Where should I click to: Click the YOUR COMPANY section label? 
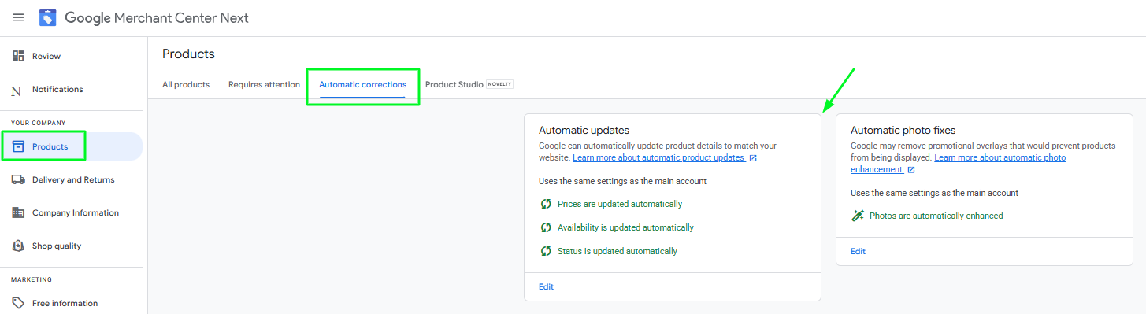point(39,123)
